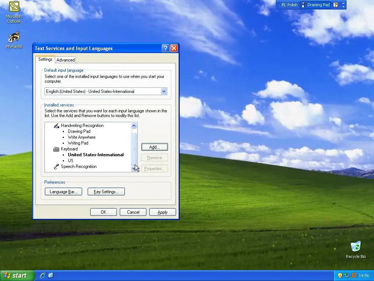
Task: Select the MyPal 68 desktop shortcut
Action: pyautogui.click(x=14, y=40)
